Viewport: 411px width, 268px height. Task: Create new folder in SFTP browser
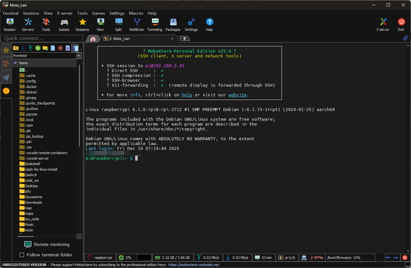[45, 48]
